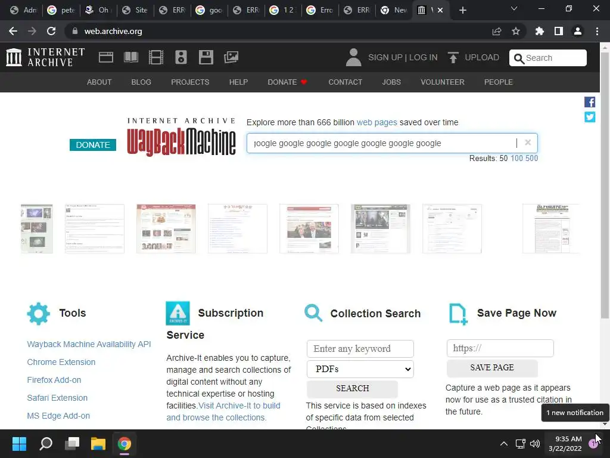Open the Video film strip icon

[x=155, y=57]
